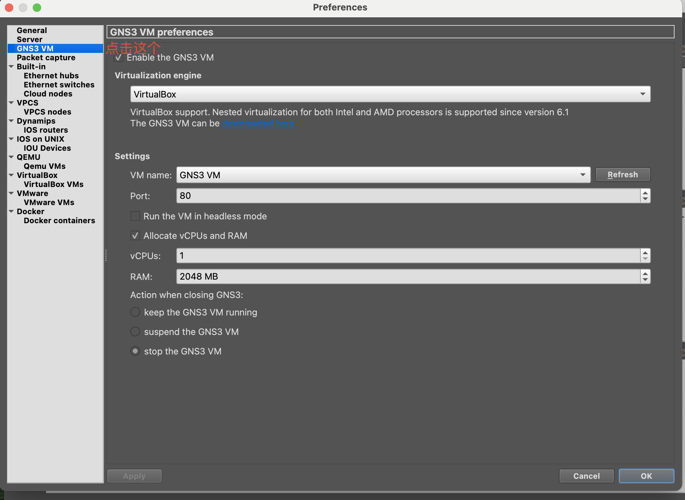The width and height of the screenshot is (685, 500).
Task: Click into the Port field
Action: pos(408,196)
